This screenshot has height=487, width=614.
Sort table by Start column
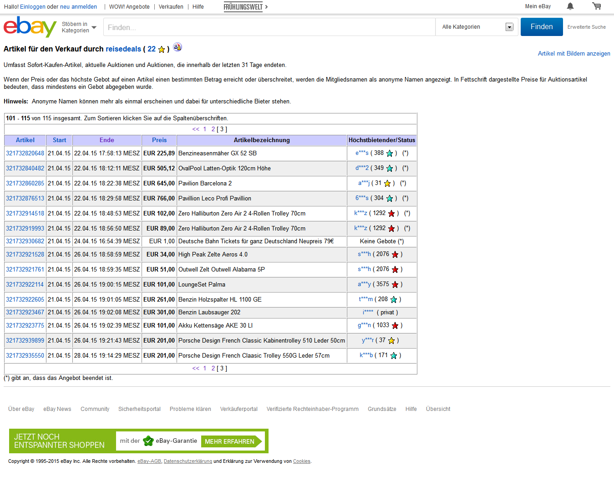pyautogui.click(x=59, y=140)
